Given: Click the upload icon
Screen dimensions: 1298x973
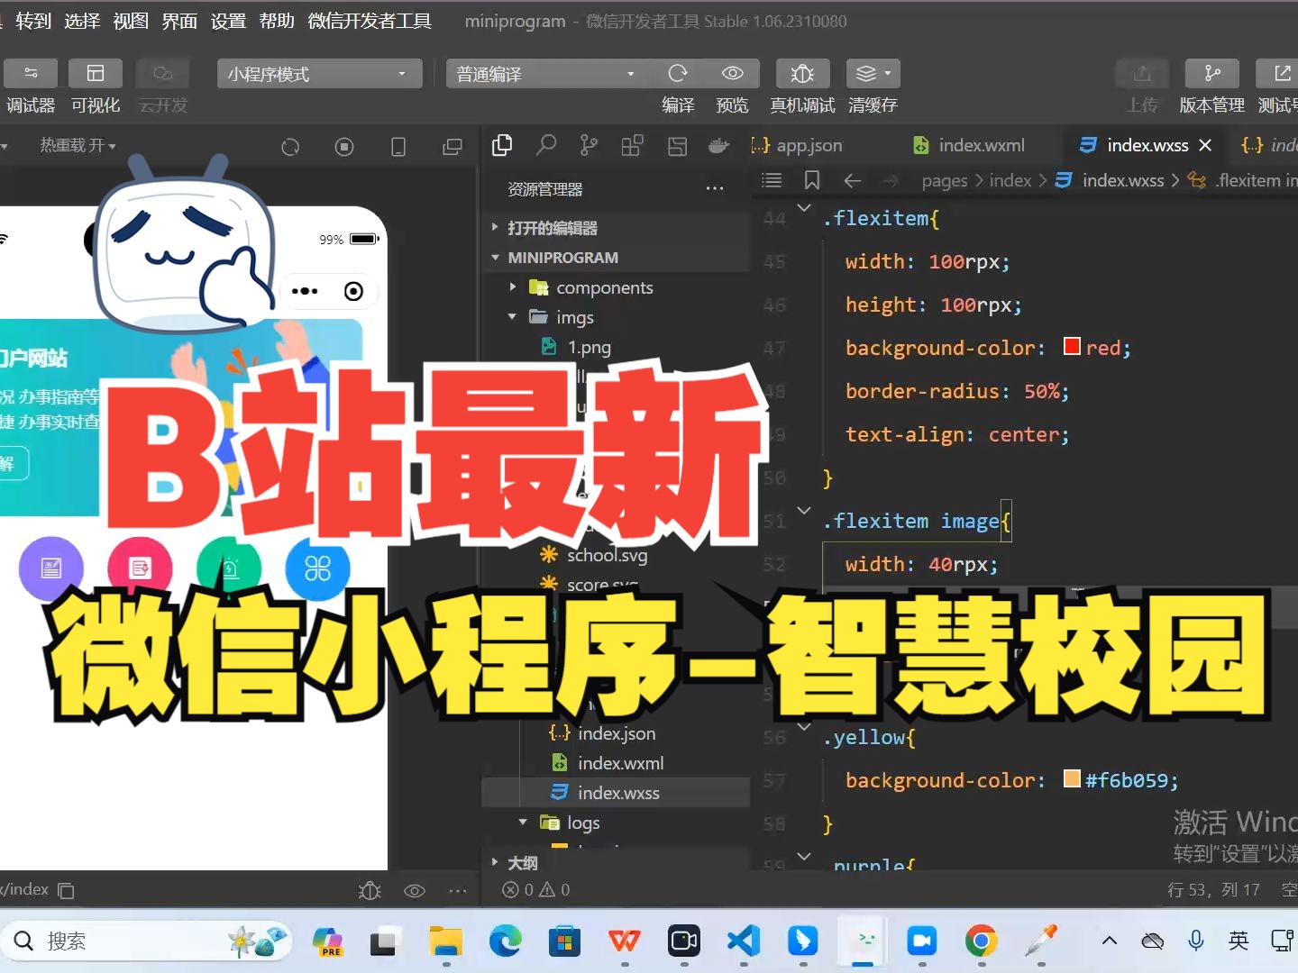Looking at the screenshot, I should [1142, 73].
